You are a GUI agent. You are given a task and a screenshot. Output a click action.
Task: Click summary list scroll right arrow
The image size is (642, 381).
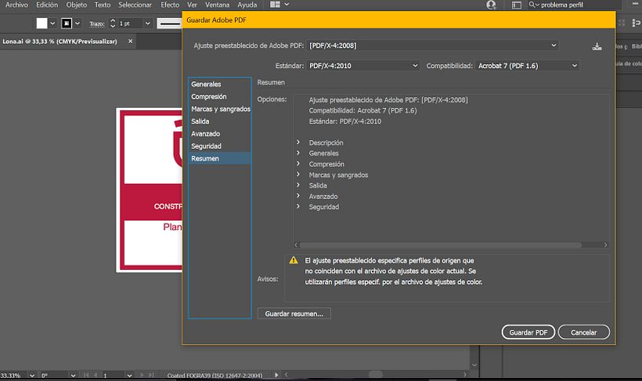(605, 245)
